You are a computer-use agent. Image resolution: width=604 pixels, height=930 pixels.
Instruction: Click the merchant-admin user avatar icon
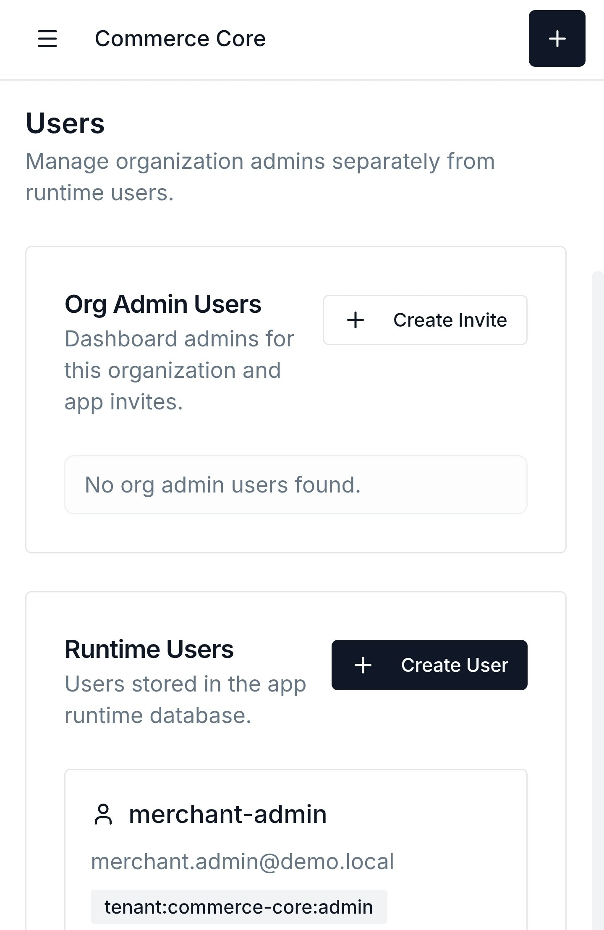click(103, 815)
